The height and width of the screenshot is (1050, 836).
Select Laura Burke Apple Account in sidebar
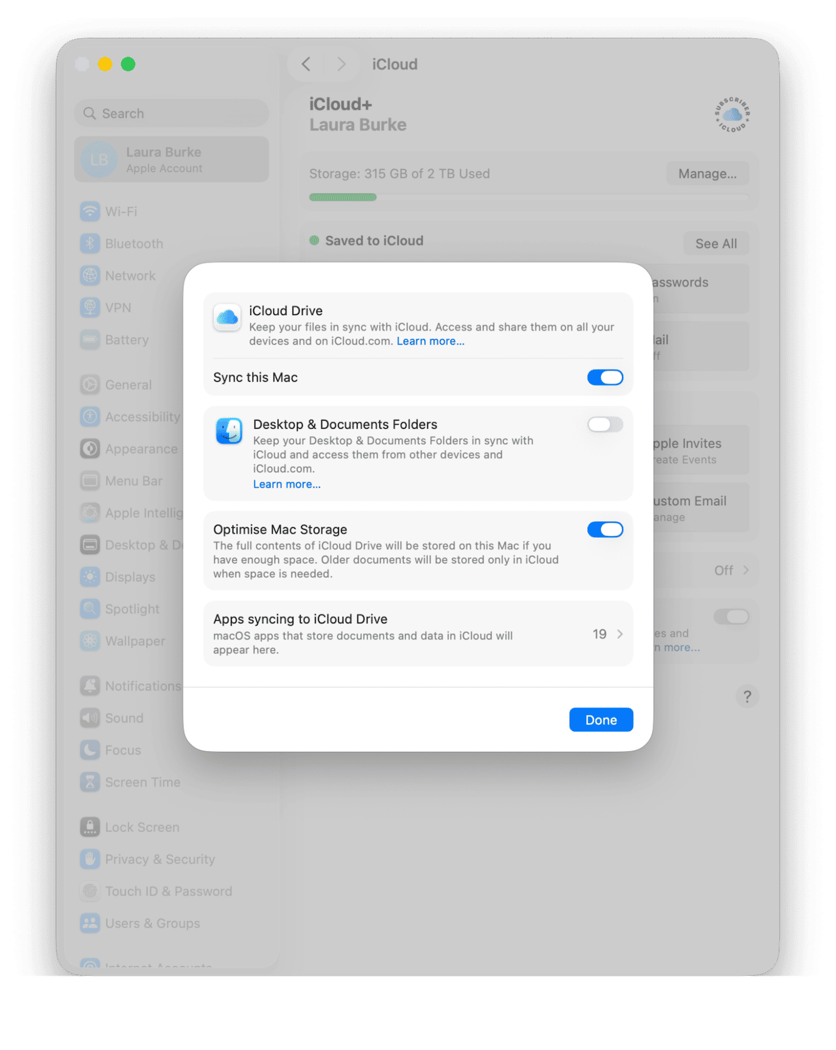tap(172, 160)
